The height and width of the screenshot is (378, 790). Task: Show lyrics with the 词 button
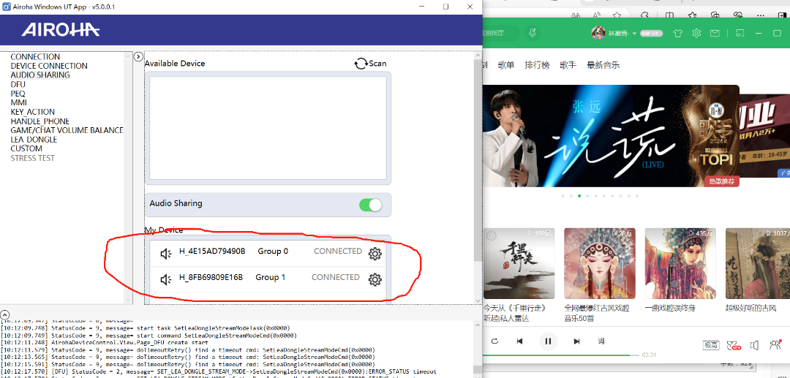(x=601, y=341)
